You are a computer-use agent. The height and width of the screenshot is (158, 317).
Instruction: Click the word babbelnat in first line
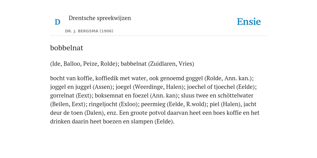(133, 64)
